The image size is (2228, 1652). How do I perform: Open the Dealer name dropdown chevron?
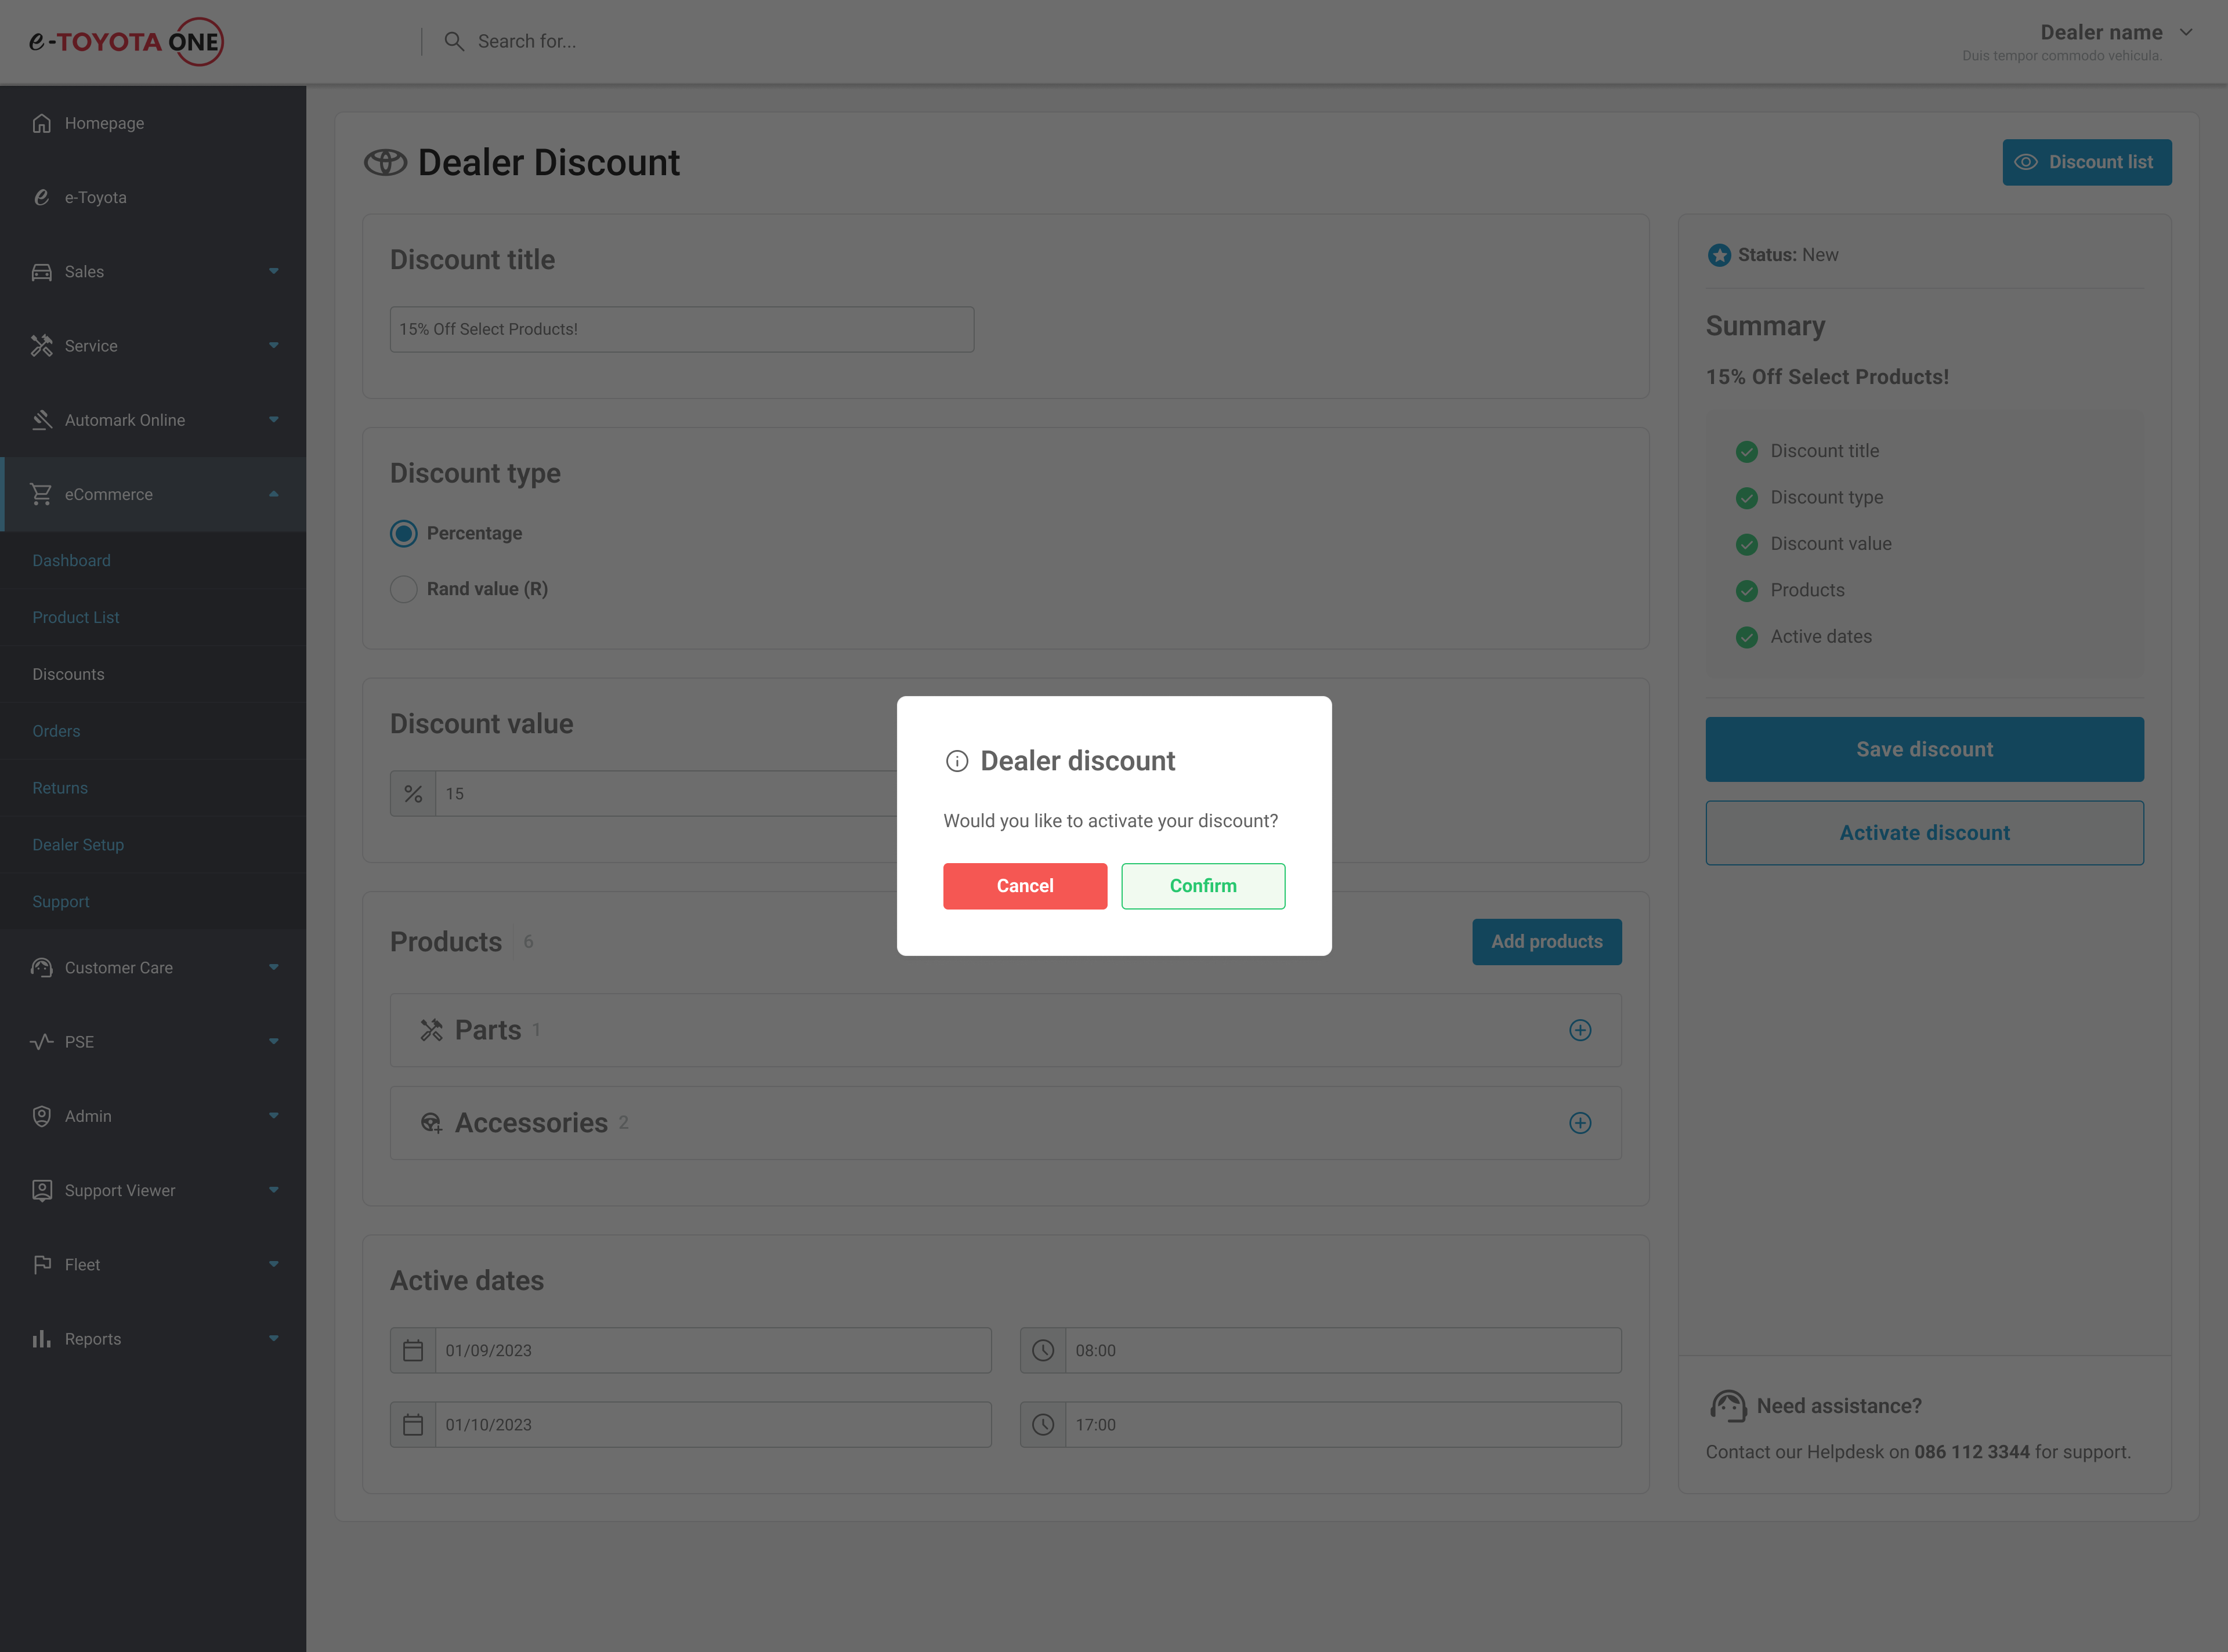pos(2186,32)
